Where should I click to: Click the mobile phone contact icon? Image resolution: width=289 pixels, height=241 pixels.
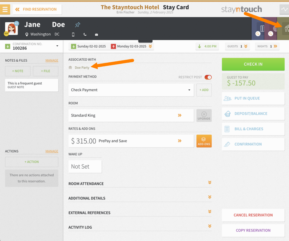[73, 35]
